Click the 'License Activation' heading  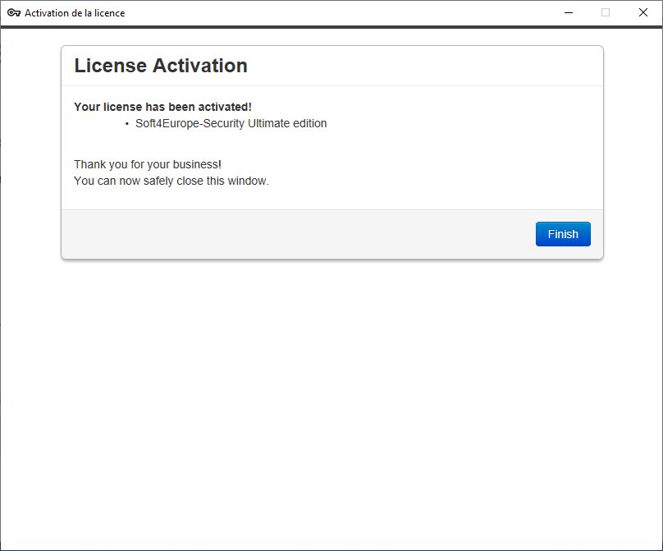pyautogui.click(x=161, y=66)
